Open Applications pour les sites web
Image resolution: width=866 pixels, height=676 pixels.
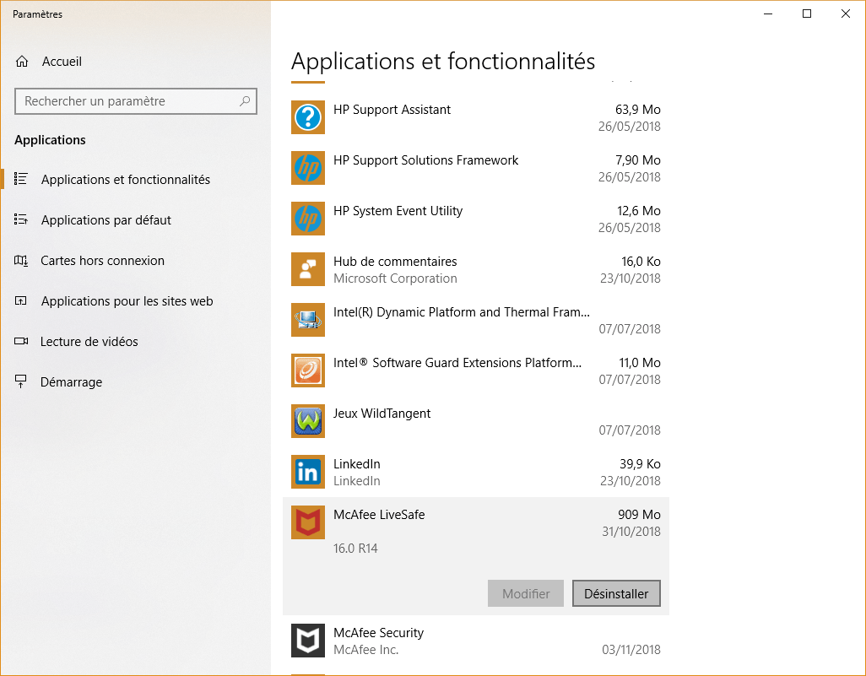tap(127, 301)
